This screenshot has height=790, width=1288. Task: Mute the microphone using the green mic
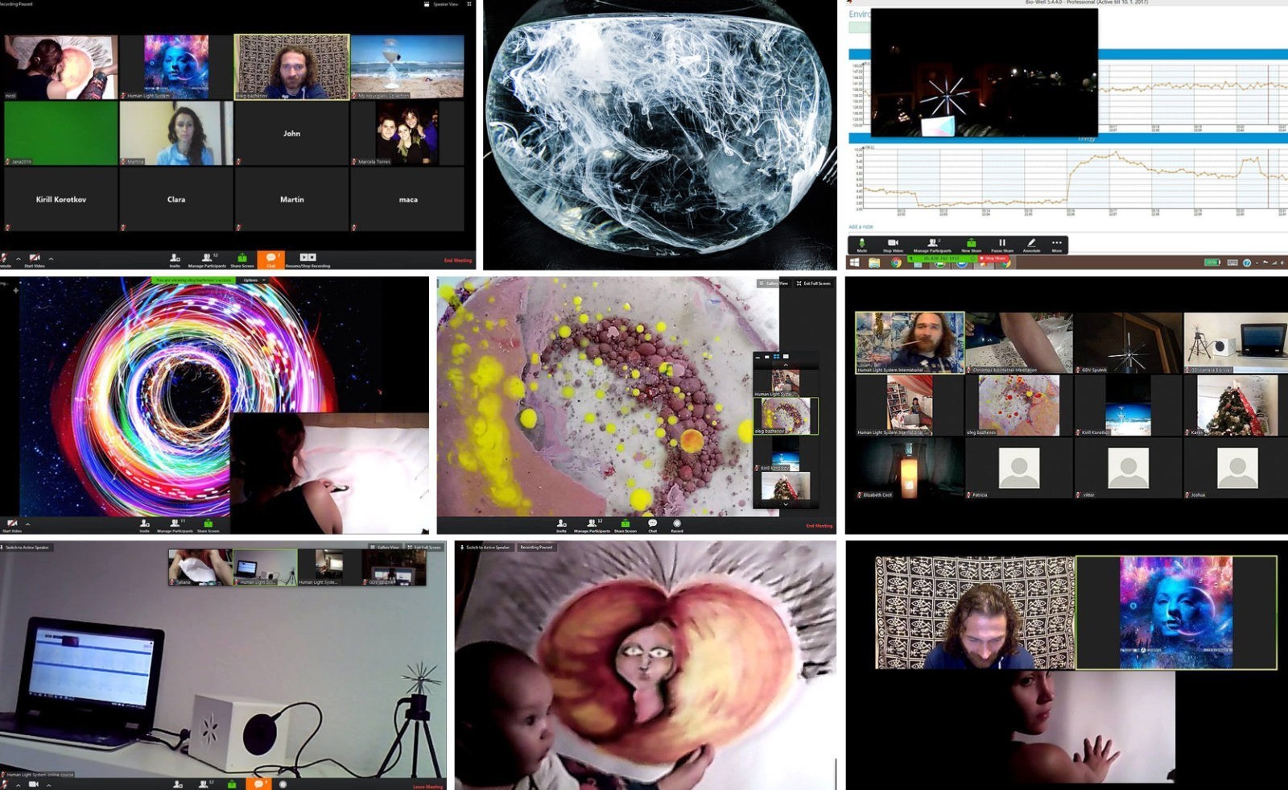pos(862,242)
